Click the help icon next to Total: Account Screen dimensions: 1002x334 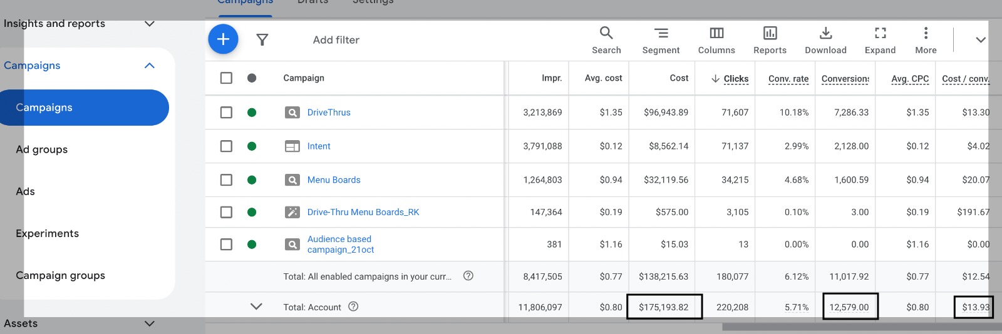click(353, 306)
